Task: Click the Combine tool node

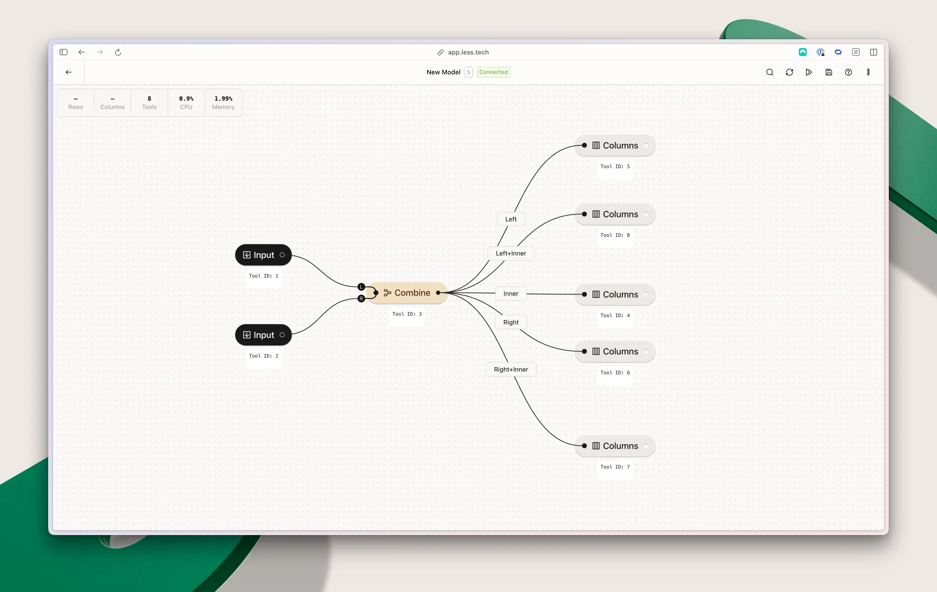Action: (407, 293)
